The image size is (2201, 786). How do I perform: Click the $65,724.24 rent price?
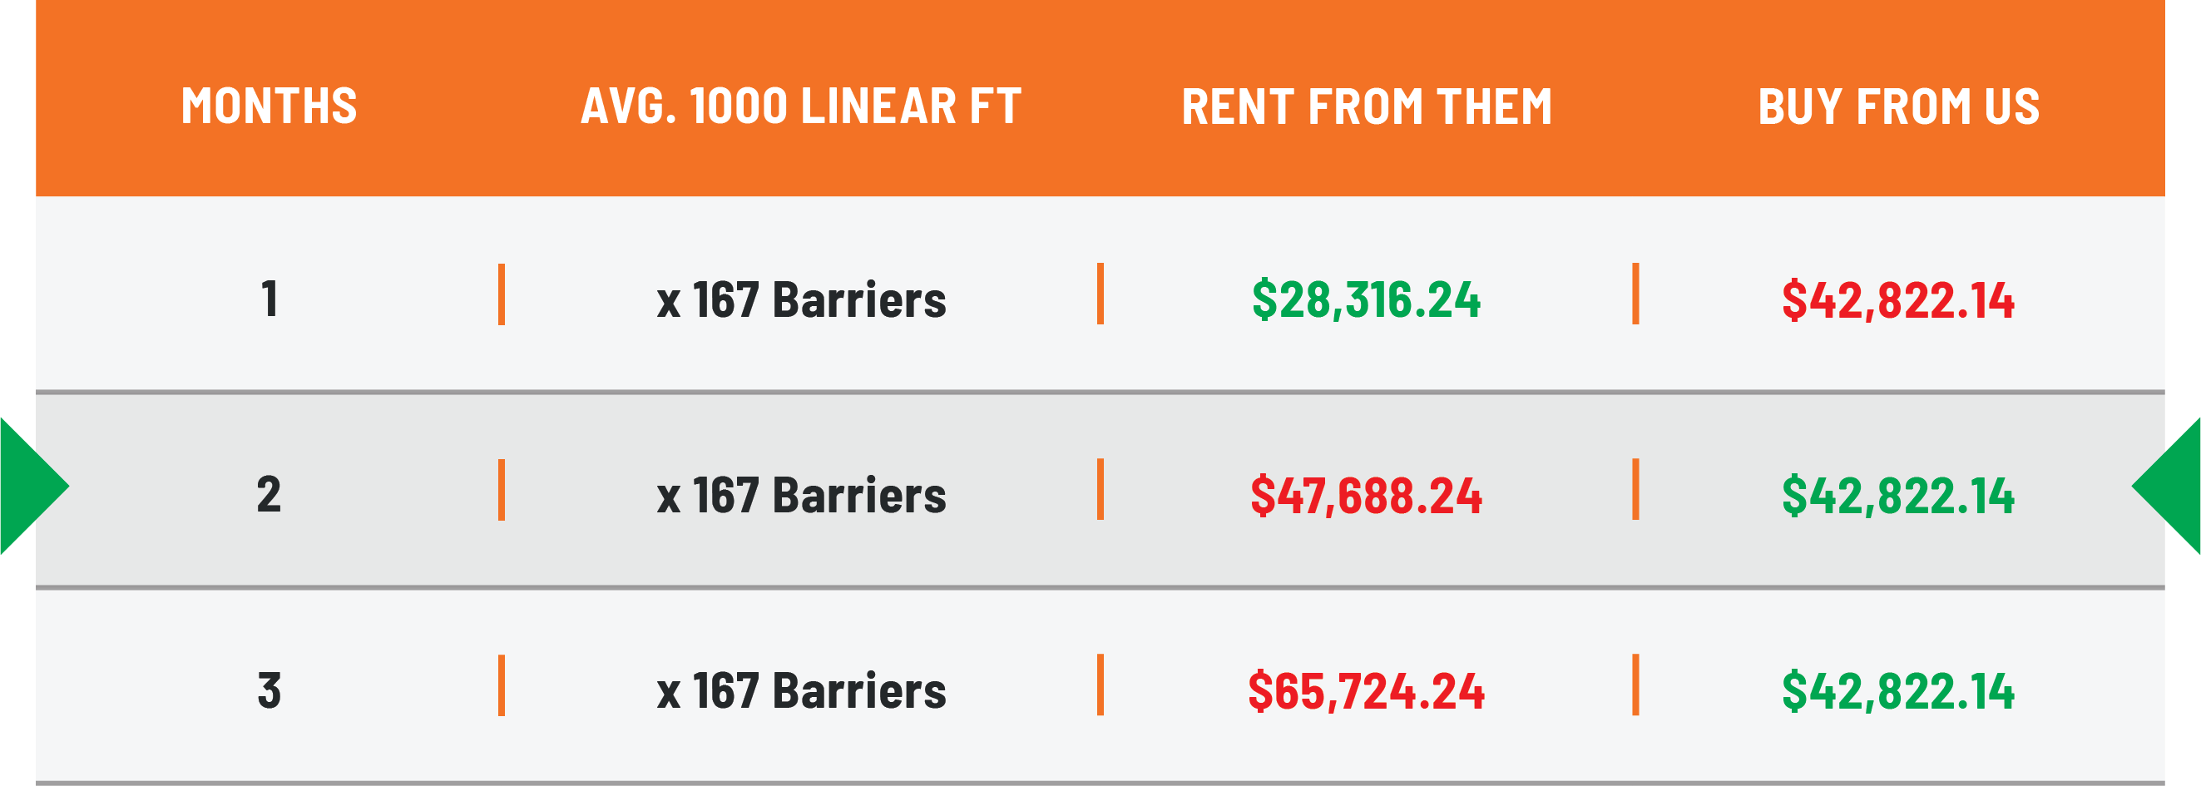pos(1366,690)
